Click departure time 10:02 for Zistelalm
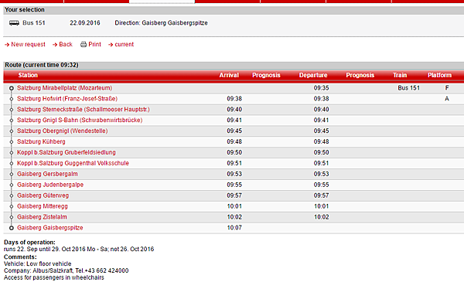The image size is (464, 282). (322, 217)
